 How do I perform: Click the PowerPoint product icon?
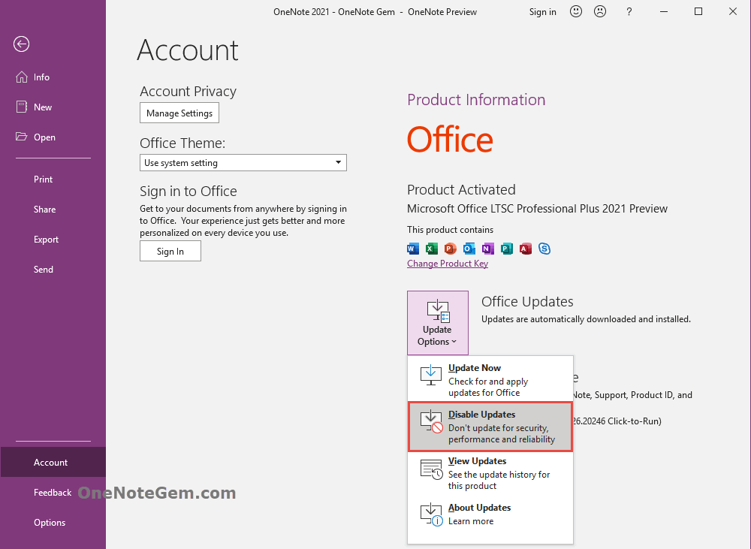coord(450,249)
